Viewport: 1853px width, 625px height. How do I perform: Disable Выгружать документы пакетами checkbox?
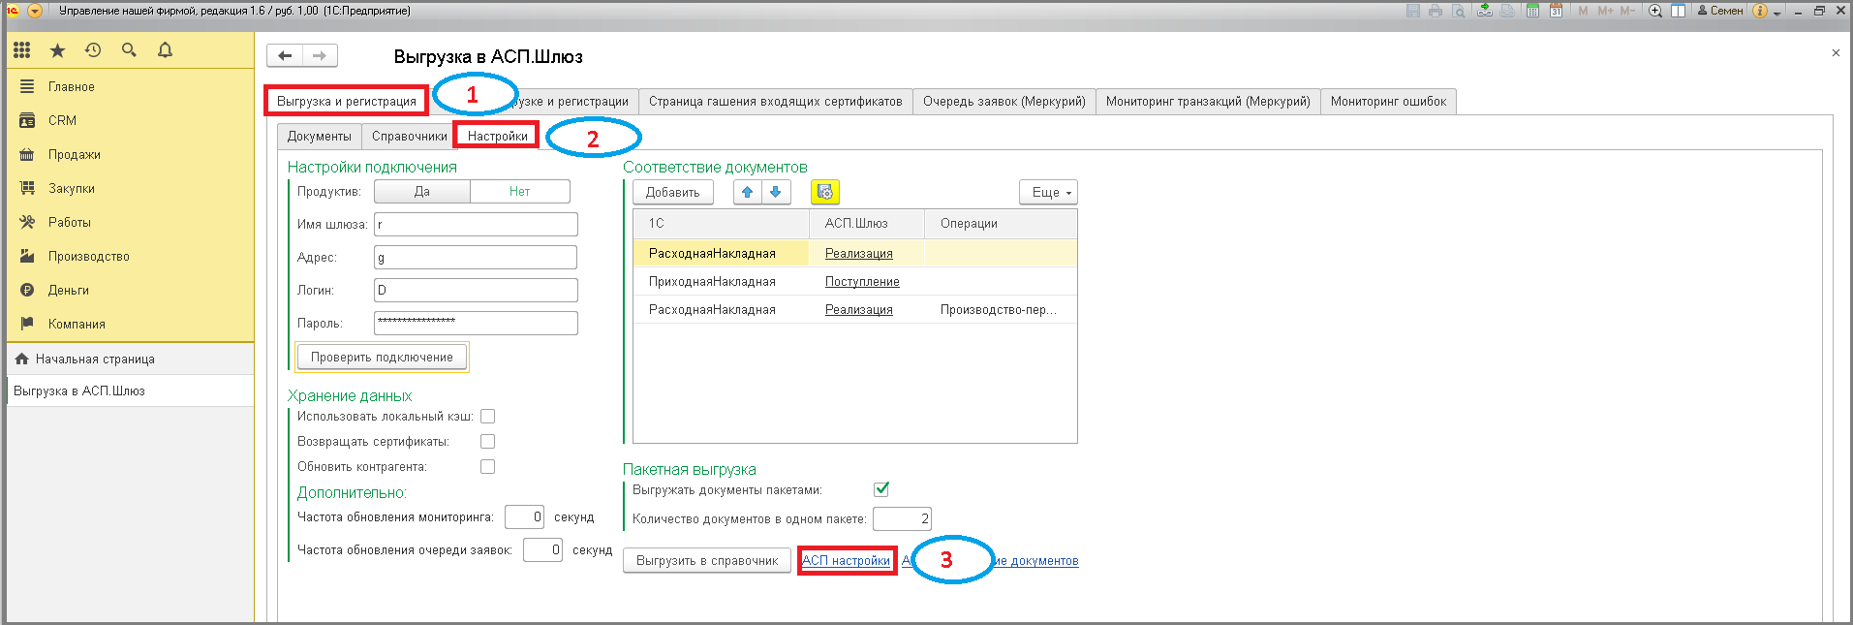pos(881,489)
